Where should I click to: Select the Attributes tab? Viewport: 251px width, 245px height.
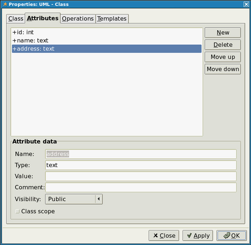click(43, 18)
